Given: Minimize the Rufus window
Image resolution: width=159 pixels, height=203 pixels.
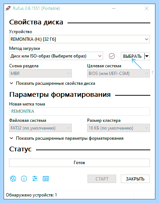Looking at the screenshot, I should [114, 8].
